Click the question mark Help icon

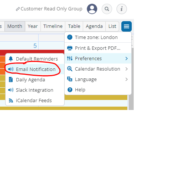point(70,90)
